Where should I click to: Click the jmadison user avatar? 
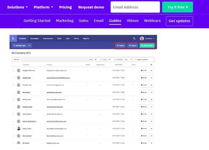point(142,39)
